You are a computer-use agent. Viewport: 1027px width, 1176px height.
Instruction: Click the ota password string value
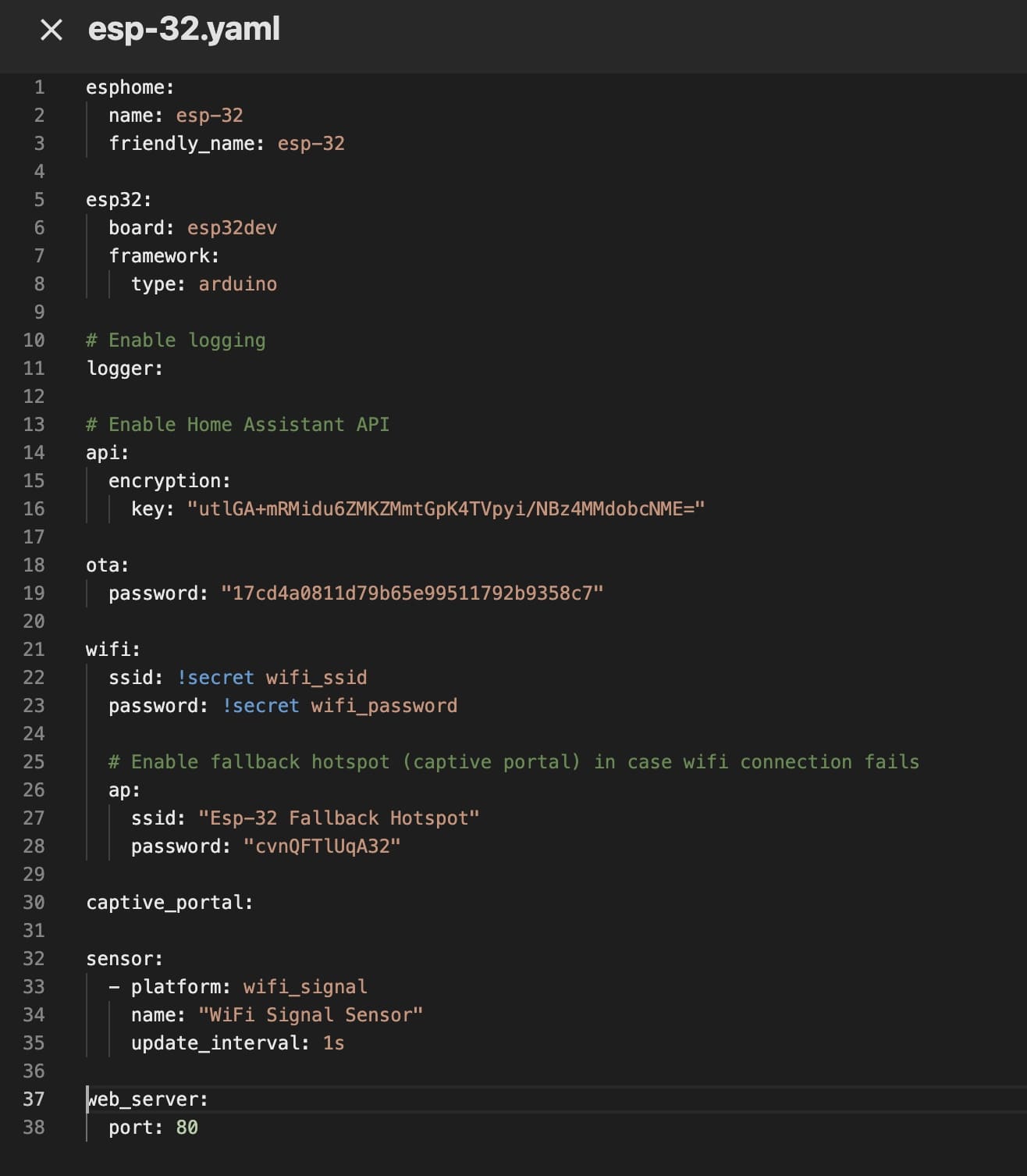[x=412, y=593]
